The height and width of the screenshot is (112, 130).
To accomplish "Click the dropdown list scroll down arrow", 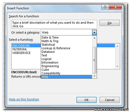I will pyautogui.click(x=95, y=76).
